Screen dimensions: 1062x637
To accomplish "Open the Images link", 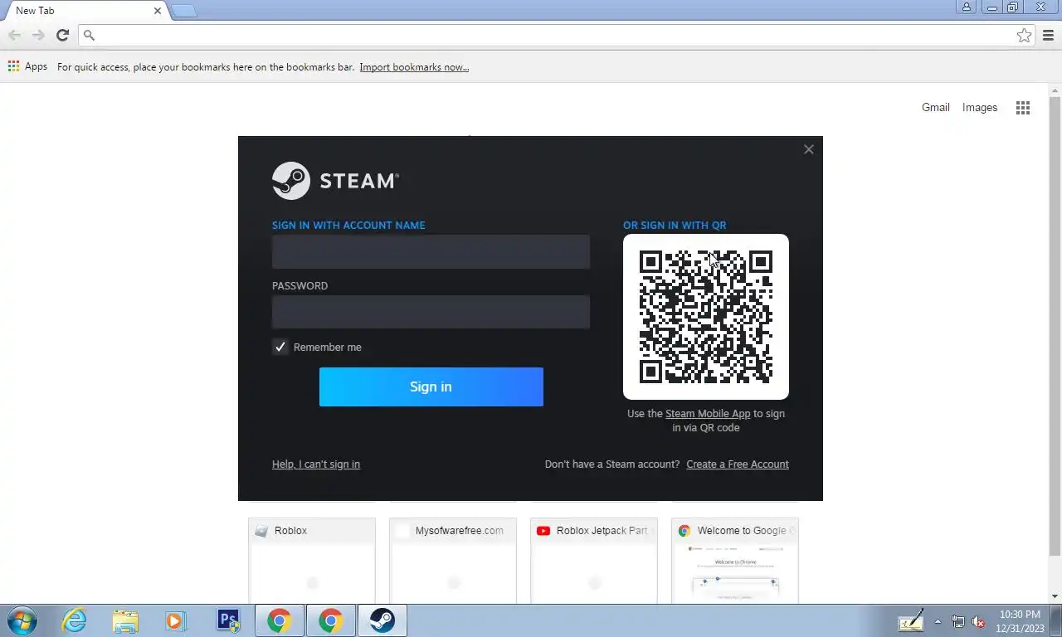I will (x=980, y=107).
